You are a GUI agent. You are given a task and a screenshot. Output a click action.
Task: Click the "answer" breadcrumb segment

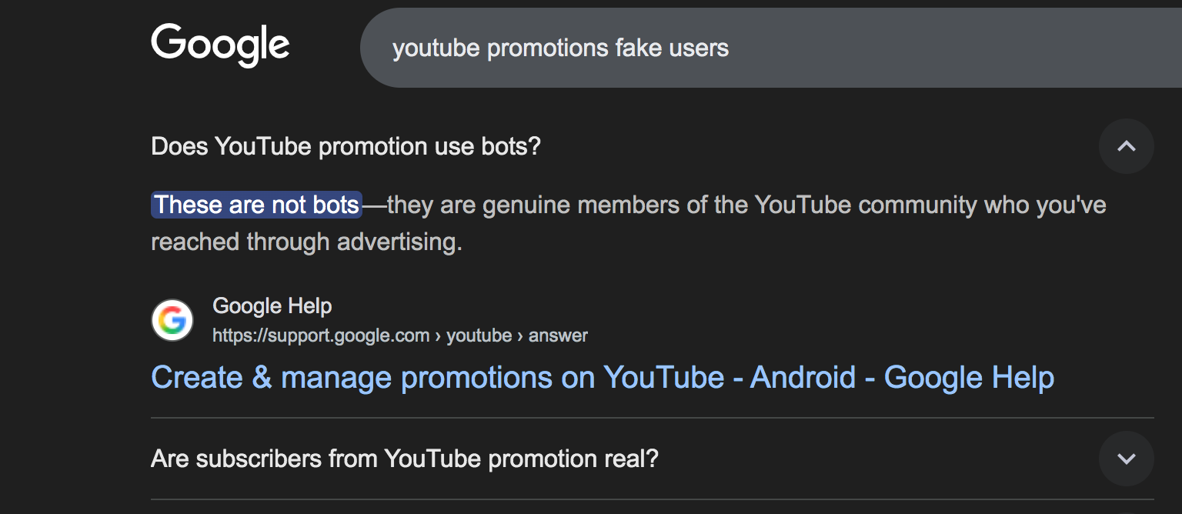558,335
